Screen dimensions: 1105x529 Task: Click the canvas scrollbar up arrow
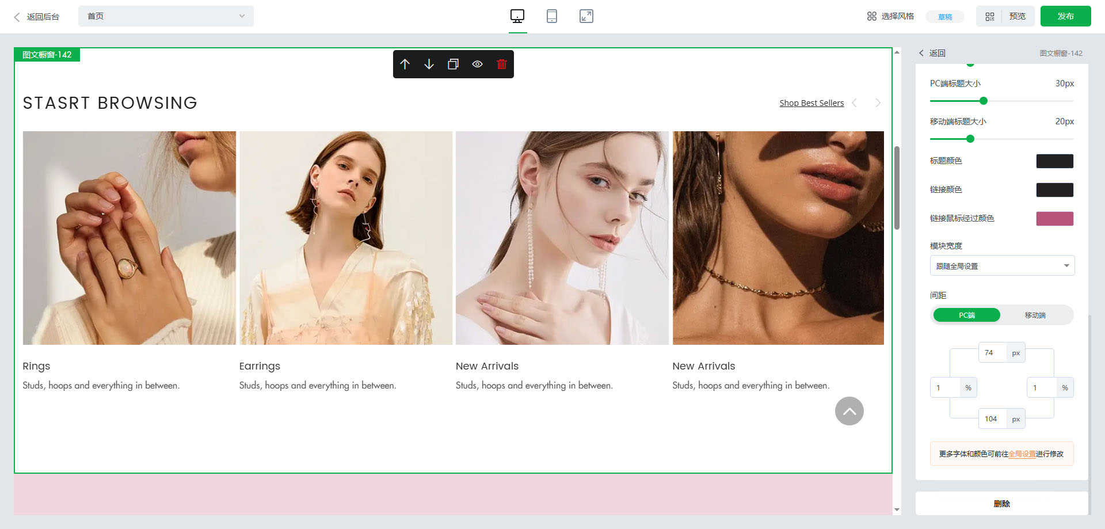pyautogui.click(x=897, y=52)
